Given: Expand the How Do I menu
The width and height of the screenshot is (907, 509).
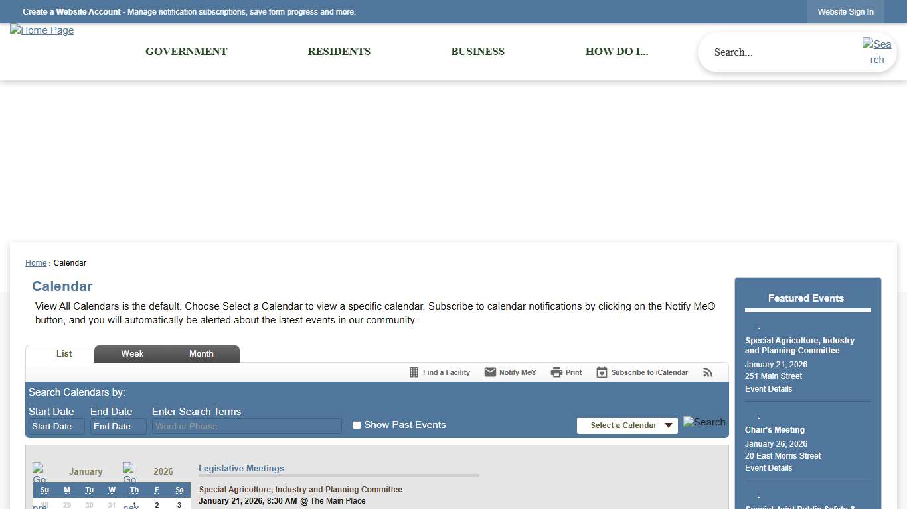Looking at the screenshot, I should tap(616, 52).
